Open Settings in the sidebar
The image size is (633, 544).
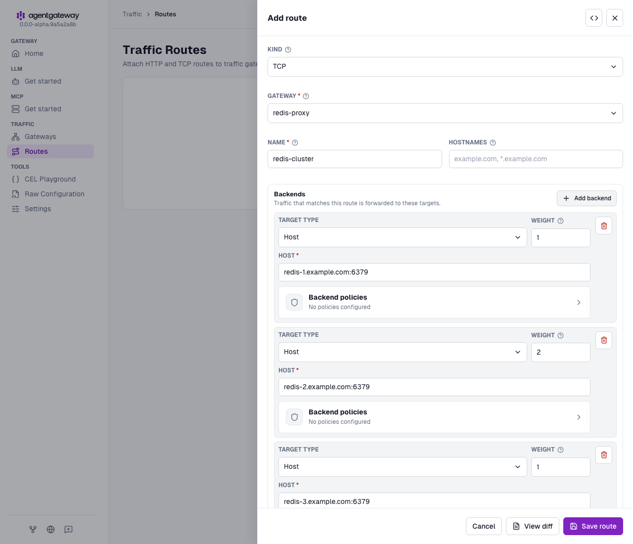[x=50, y=209]
